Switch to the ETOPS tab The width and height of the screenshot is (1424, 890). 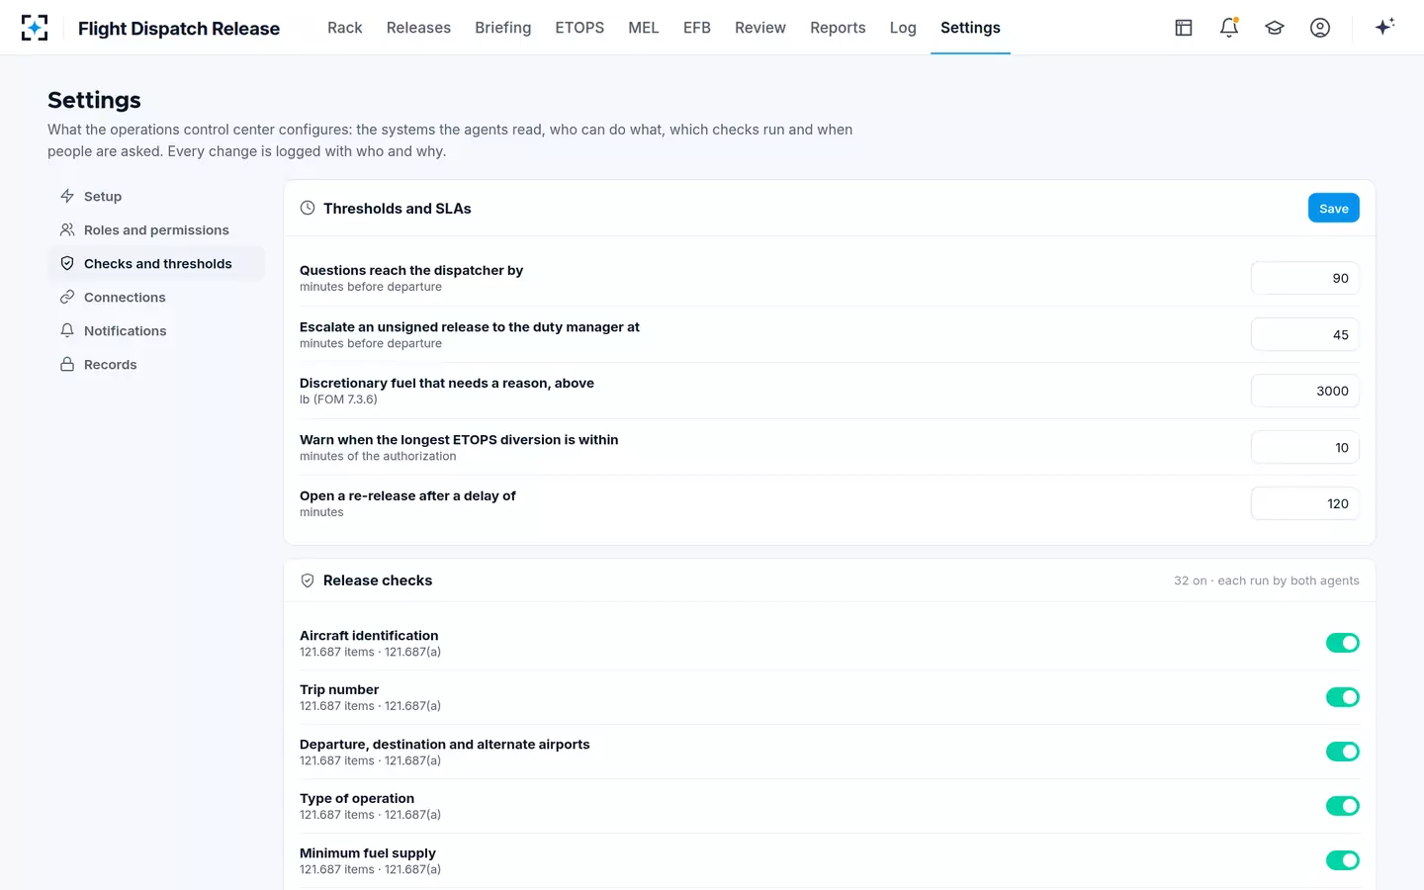tap(579, 28)
